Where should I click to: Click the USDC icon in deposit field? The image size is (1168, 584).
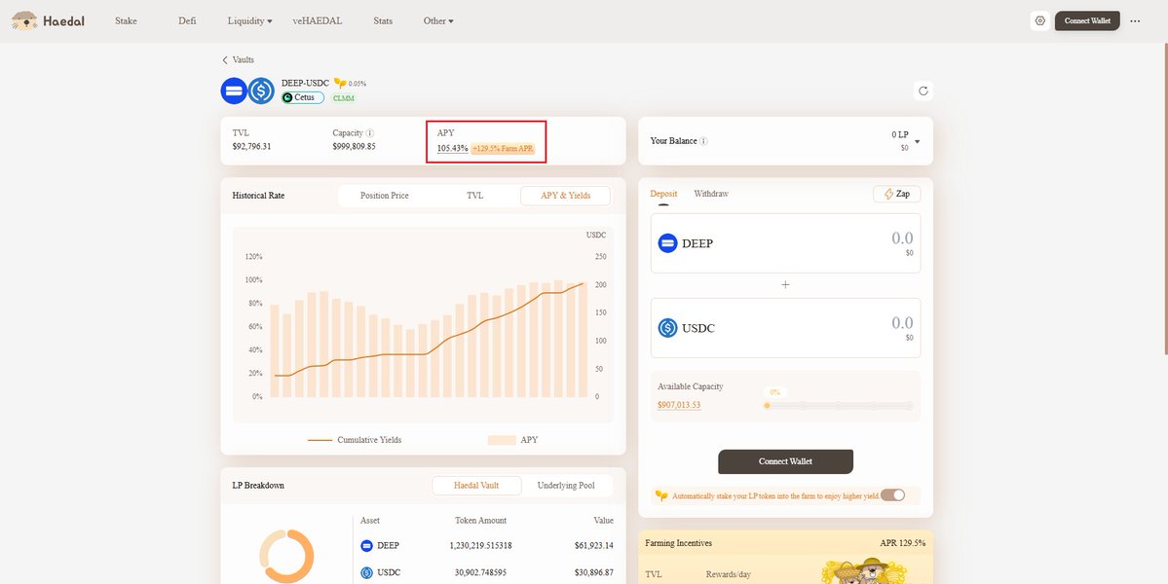click(x=667, y=328)
